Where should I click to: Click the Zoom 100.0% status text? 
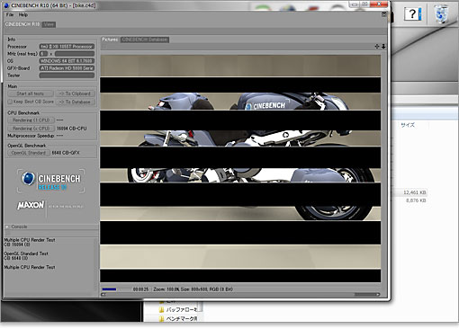(166, 289)
